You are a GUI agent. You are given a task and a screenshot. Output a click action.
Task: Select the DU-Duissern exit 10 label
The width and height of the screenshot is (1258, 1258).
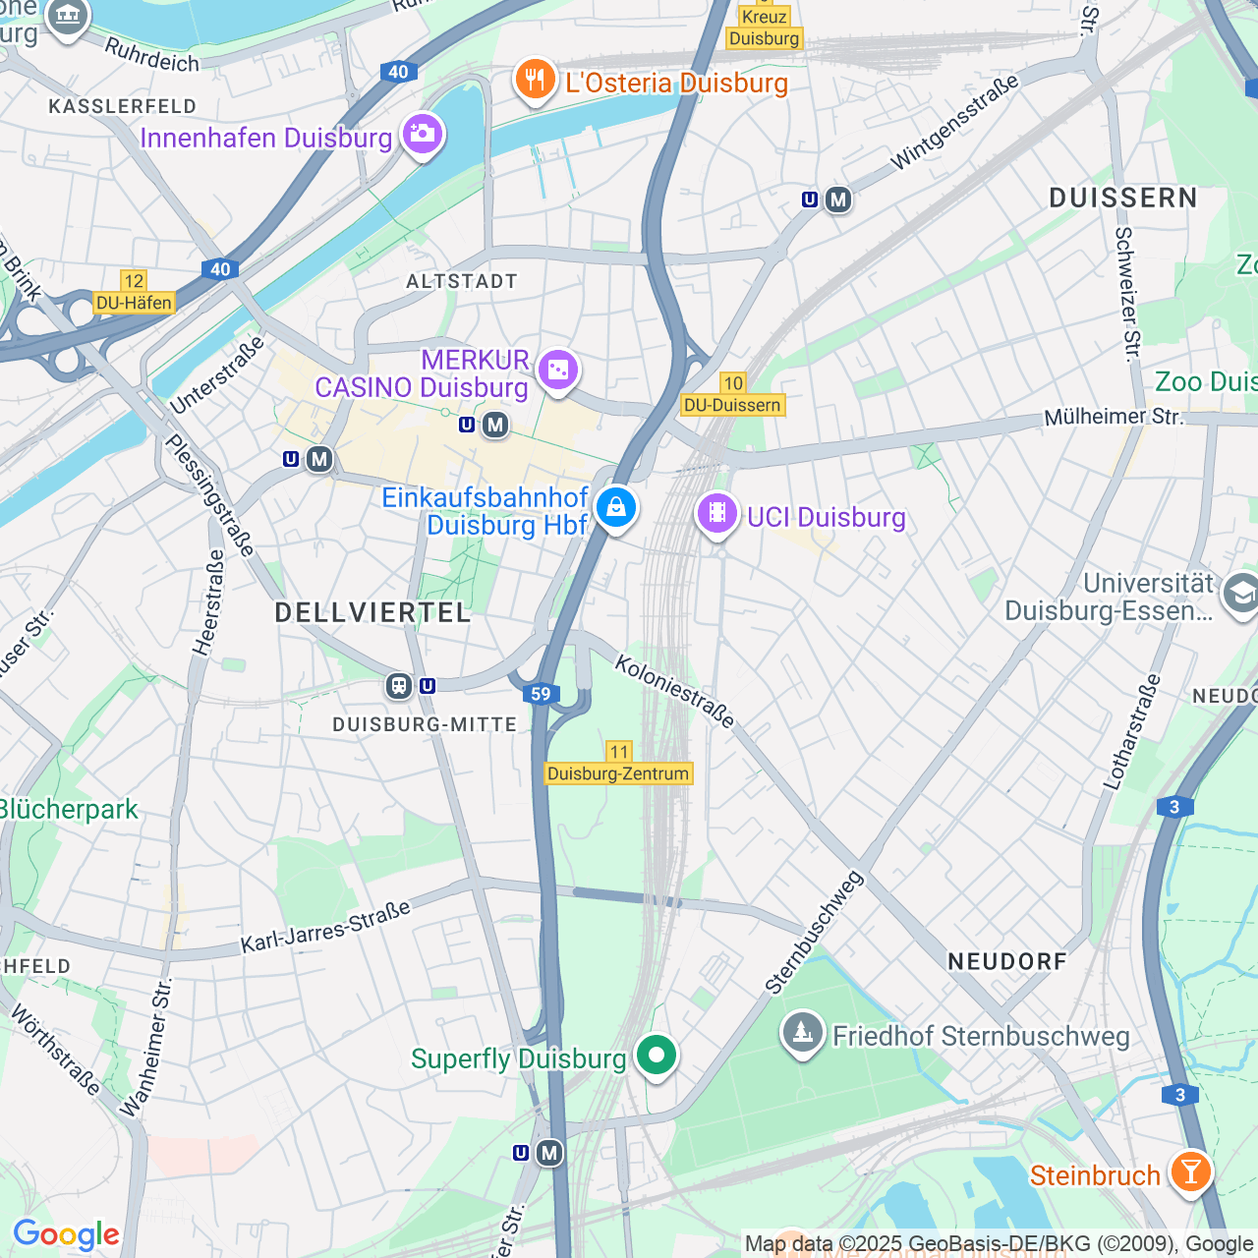coord(733,395)
